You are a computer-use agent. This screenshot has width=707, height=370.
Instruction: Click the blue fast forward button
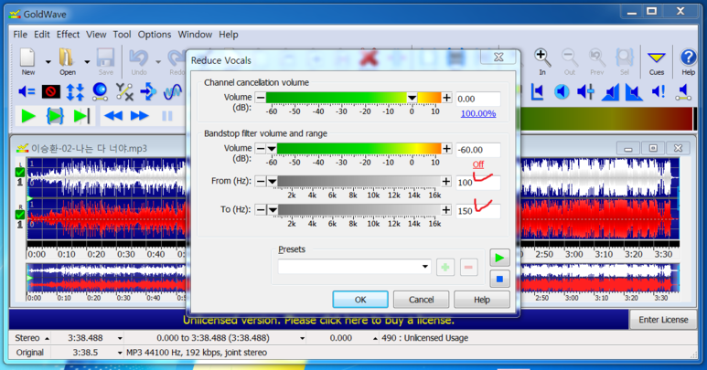(139, 116)
